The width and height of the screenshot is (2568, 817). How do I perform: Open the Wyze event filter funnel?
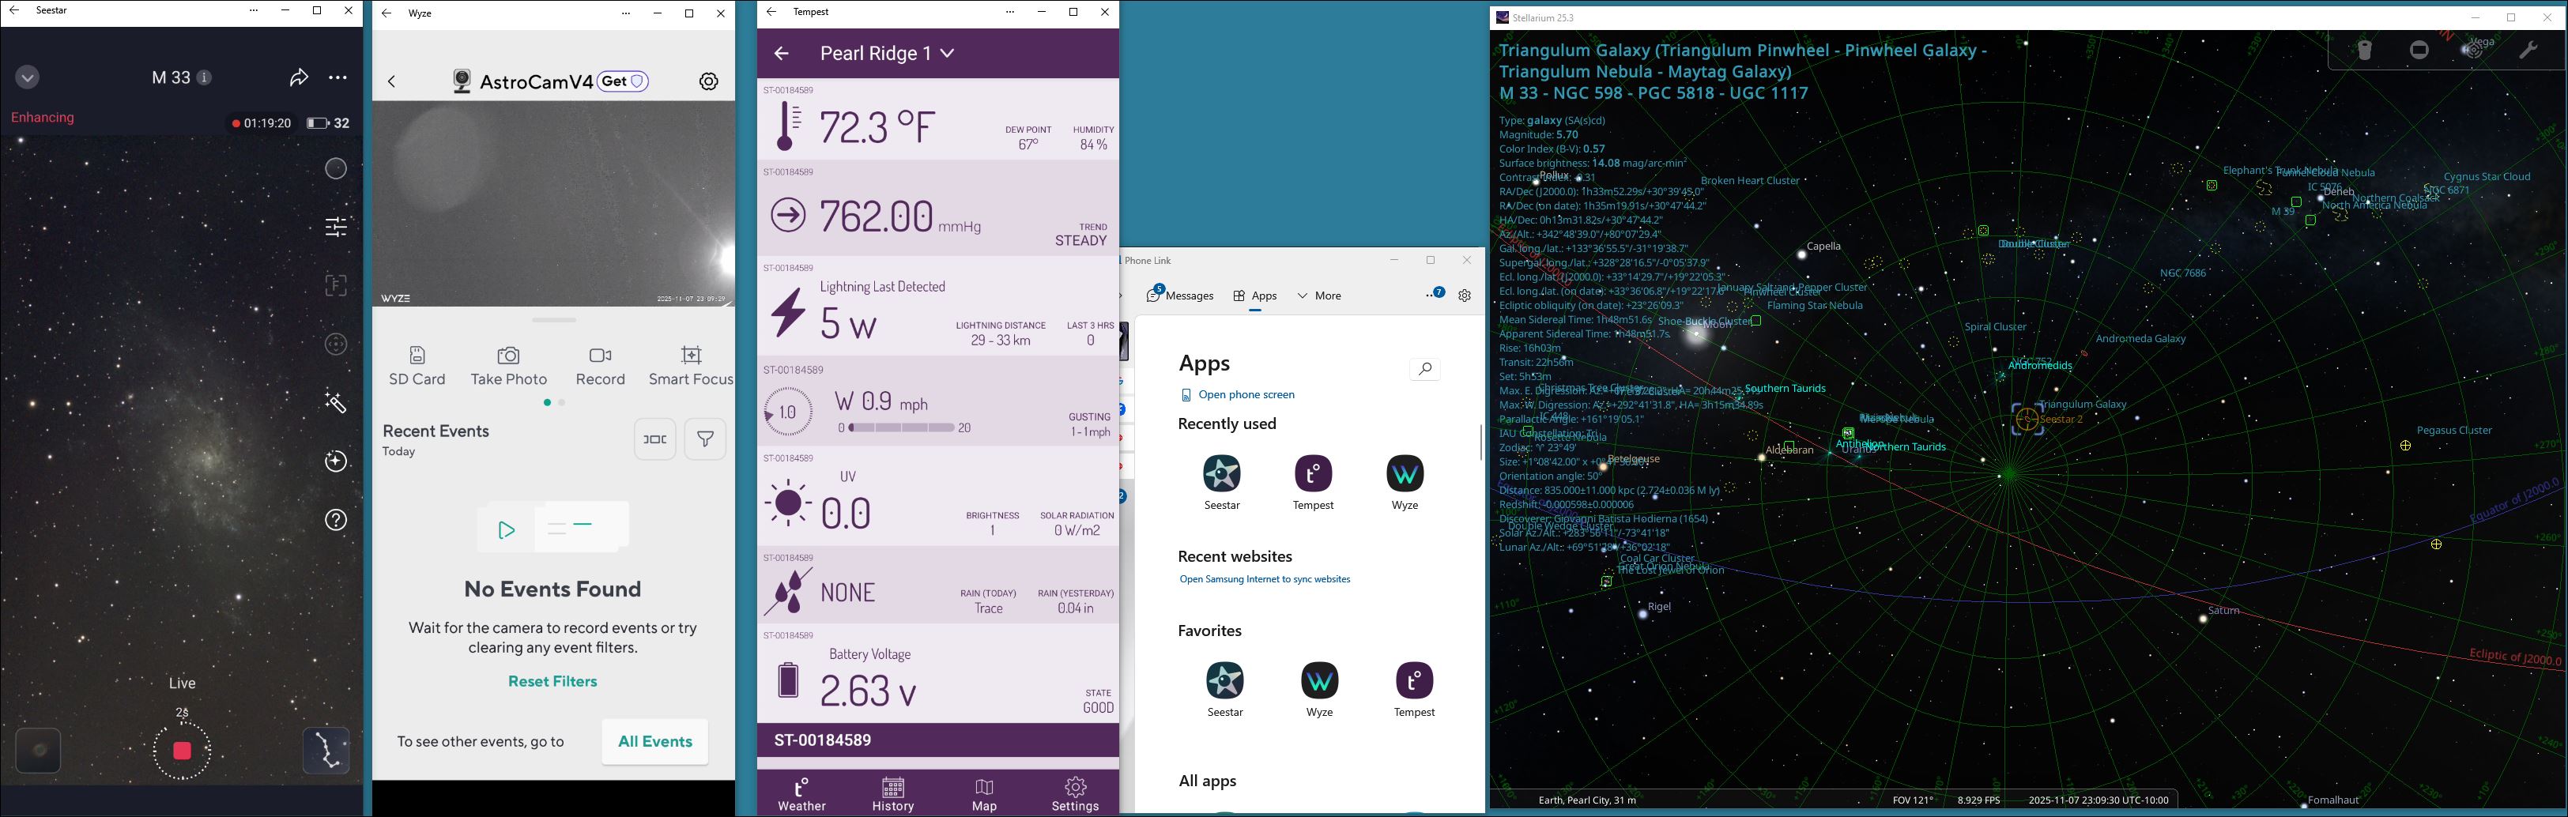tap(705, 439)
